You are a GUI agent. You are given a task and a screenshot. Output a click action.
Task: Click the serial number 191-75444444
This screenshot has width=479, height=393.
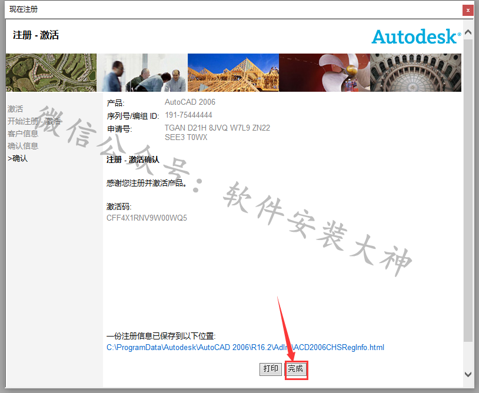[x=188, y=115]
